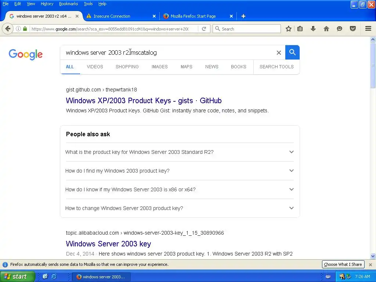
Task: Open the File menu
Action: [x=6, y=4]
